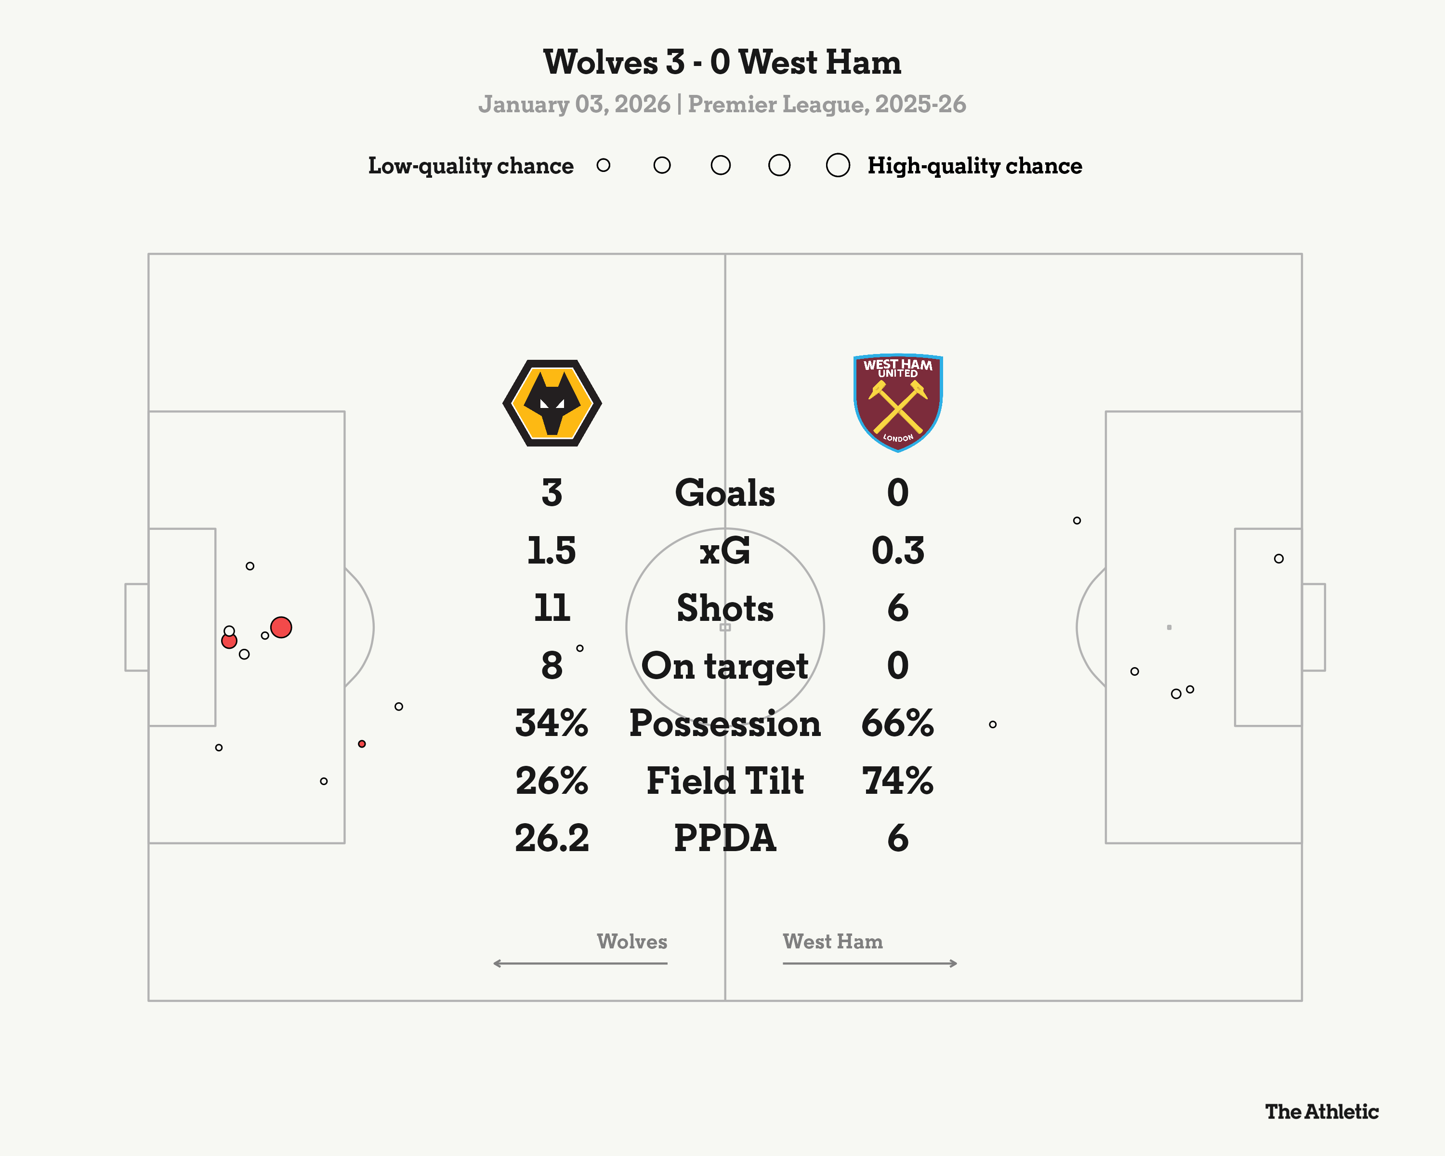Viewport: 1445px width, 1156px height.
Task: Click the Field Tilt stat label
Action: tap(724, 781)
